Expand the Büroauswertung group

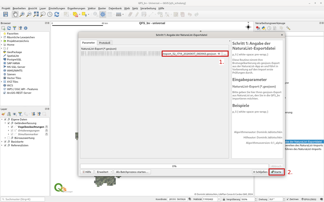[5, 138]
